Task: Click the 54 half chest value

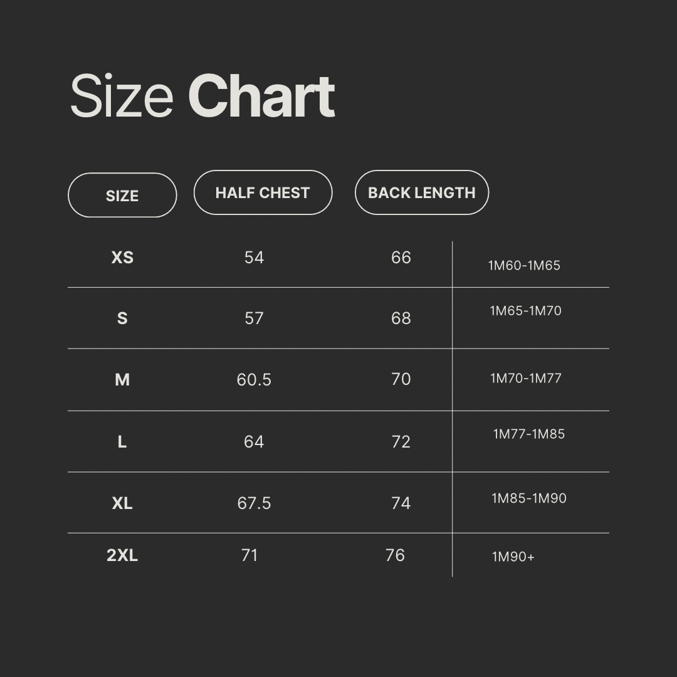Action: tap(254, 258)
